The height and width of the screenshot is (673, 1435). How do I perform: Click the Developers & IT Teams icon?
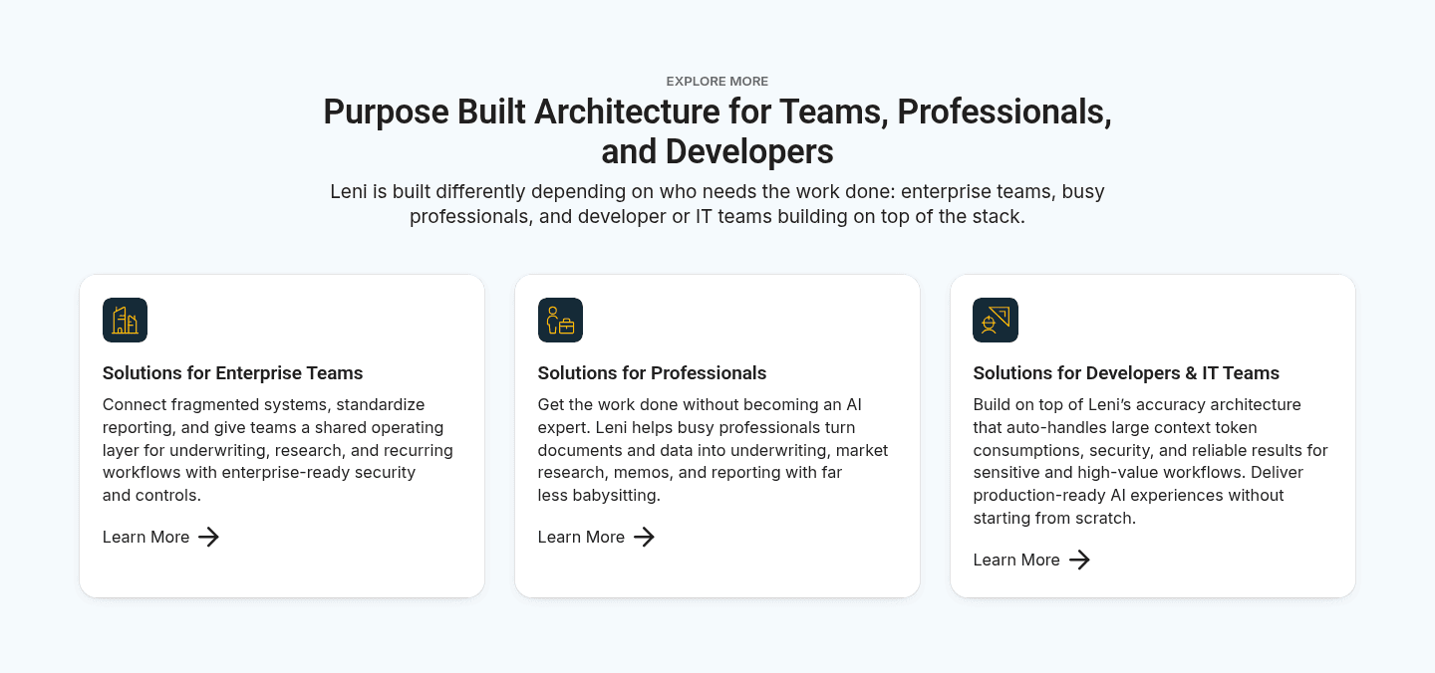[996, 321]
